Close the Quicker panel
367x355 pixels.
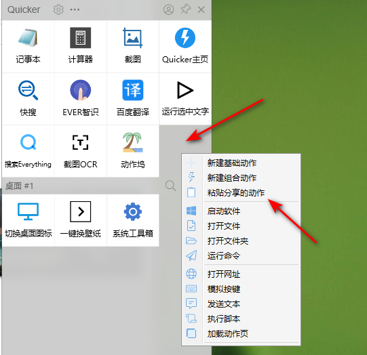201,9
